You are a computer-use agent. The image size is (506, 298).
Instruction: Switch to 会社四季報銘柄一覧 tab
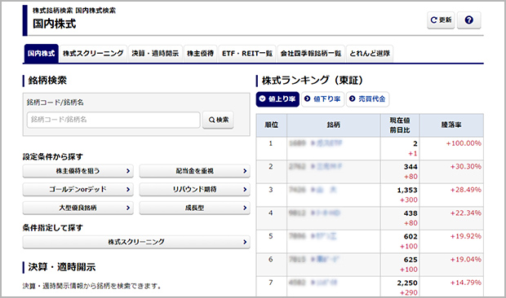click(311, 54)
